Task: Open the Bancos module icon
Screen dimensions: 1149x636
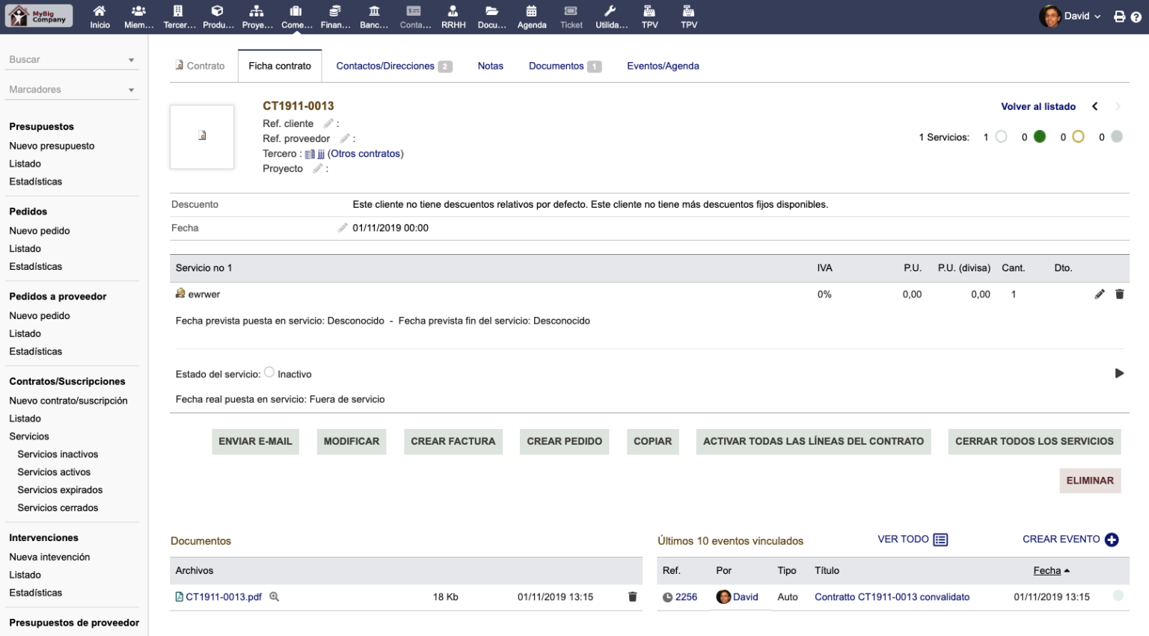Action: click(x=374, y=11)
